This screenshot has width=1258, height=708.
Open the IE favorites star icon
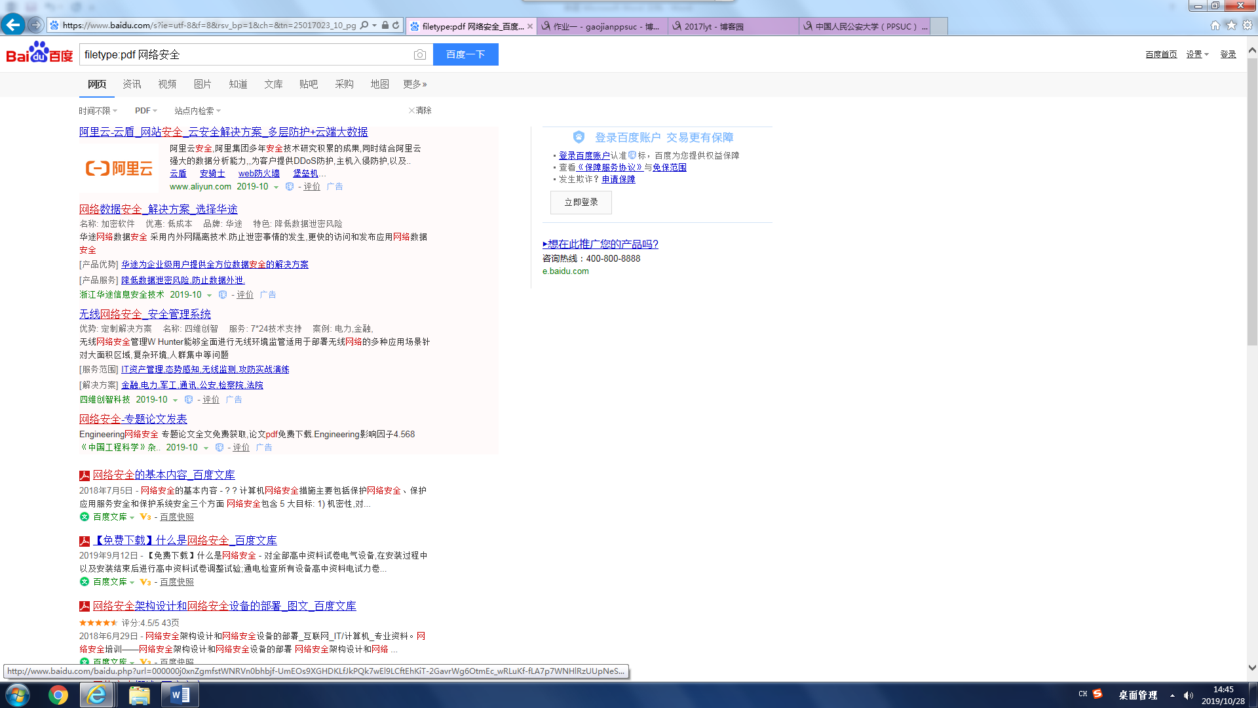[x=1231, y=25]
